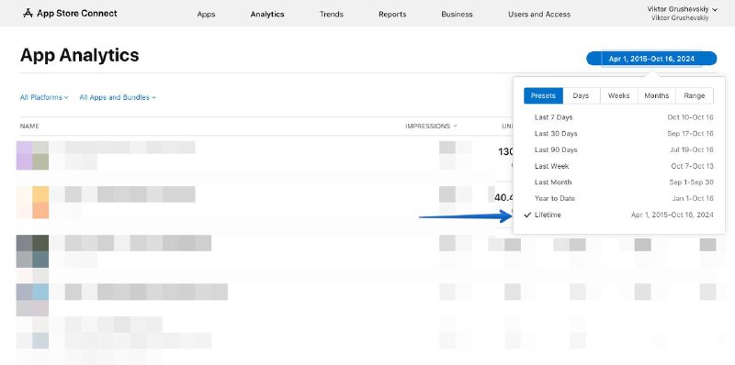
Task: Click the orange app icon thumbnail
Action: click(x=32, y=202)
